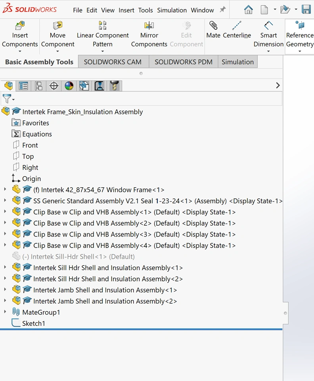The image size is (314, 381).
Task: Expand SS Generic Standard Assembly node
Action: (5, 200)
